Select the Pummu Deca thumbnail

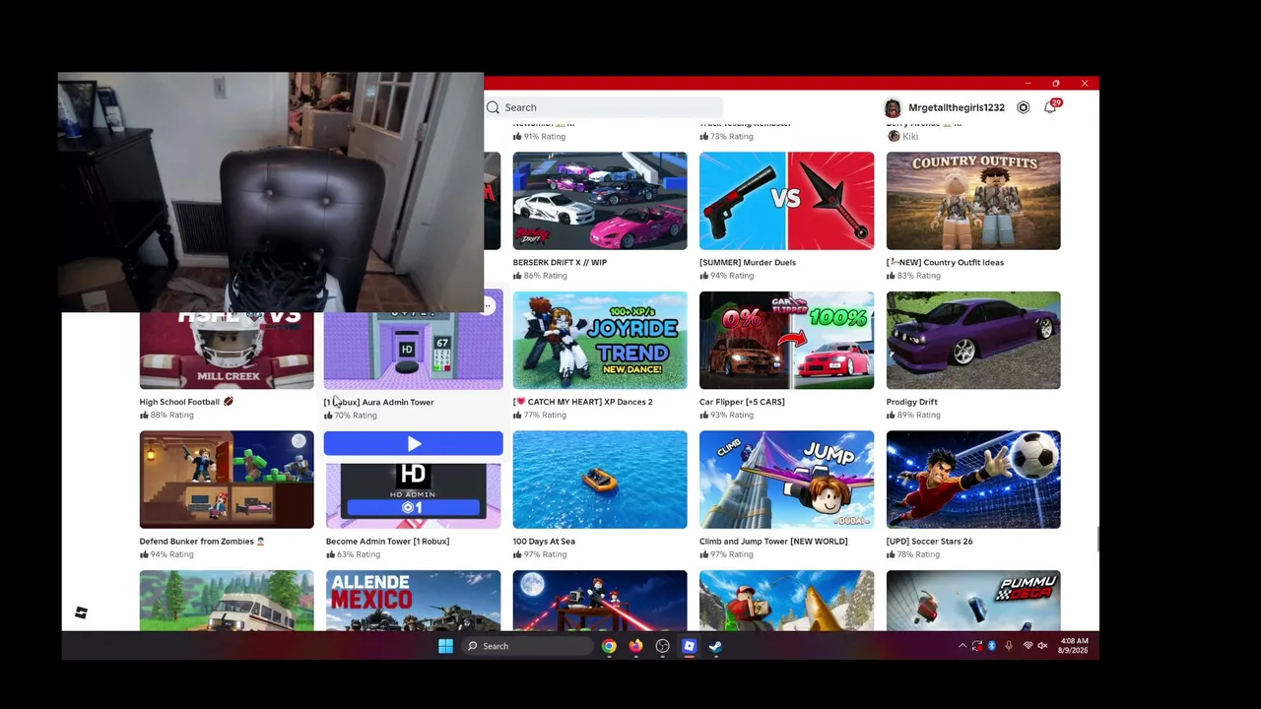click(973, 600)
